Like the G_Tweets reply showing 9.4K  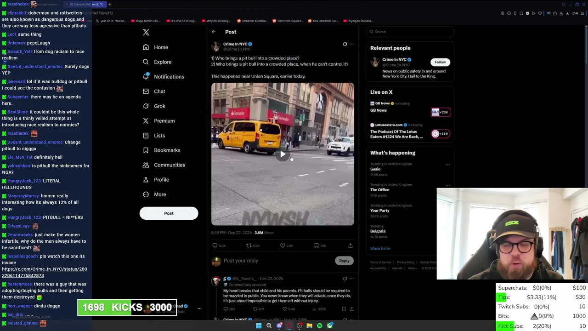284,309
